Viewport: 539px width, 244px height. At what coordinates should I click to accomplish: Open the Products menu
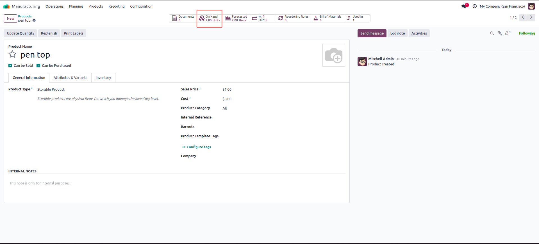96,6
